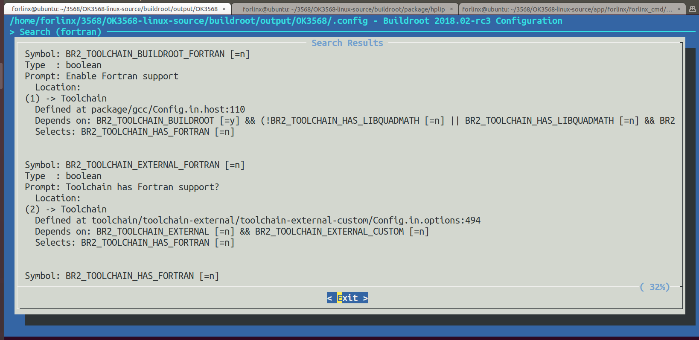
Task: Switch to the app/forlinx/forlinx_cmd tab
Action: click(x=567, y=9)
